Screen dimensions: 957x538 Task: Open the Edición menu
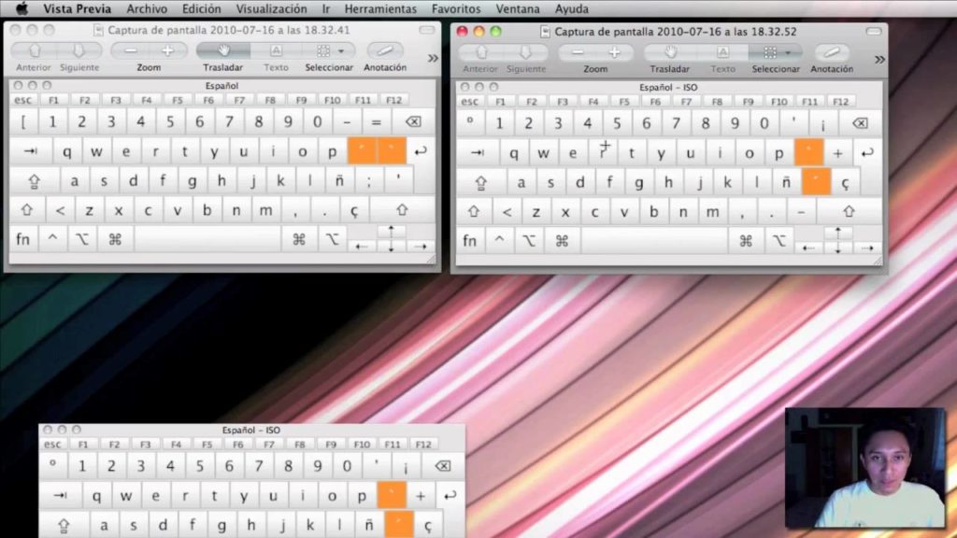202,9
